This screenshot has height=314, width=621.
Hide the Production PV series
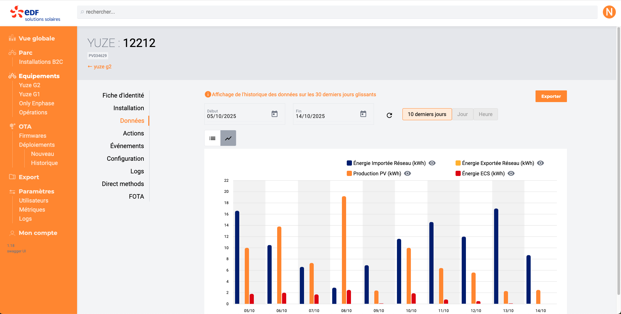click(x=408, y=173)
